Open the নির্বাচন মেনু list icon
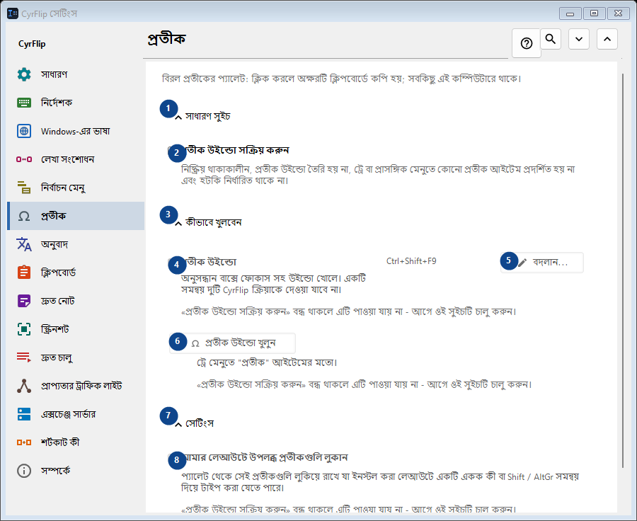Screen dimensions: 637x521 point(24,188)
